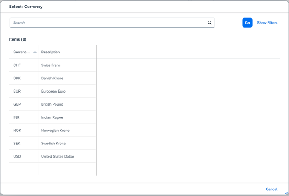Cancel the currency selection dialog
The width and height of the screenshot is (289, 196).
coord(271,189)
